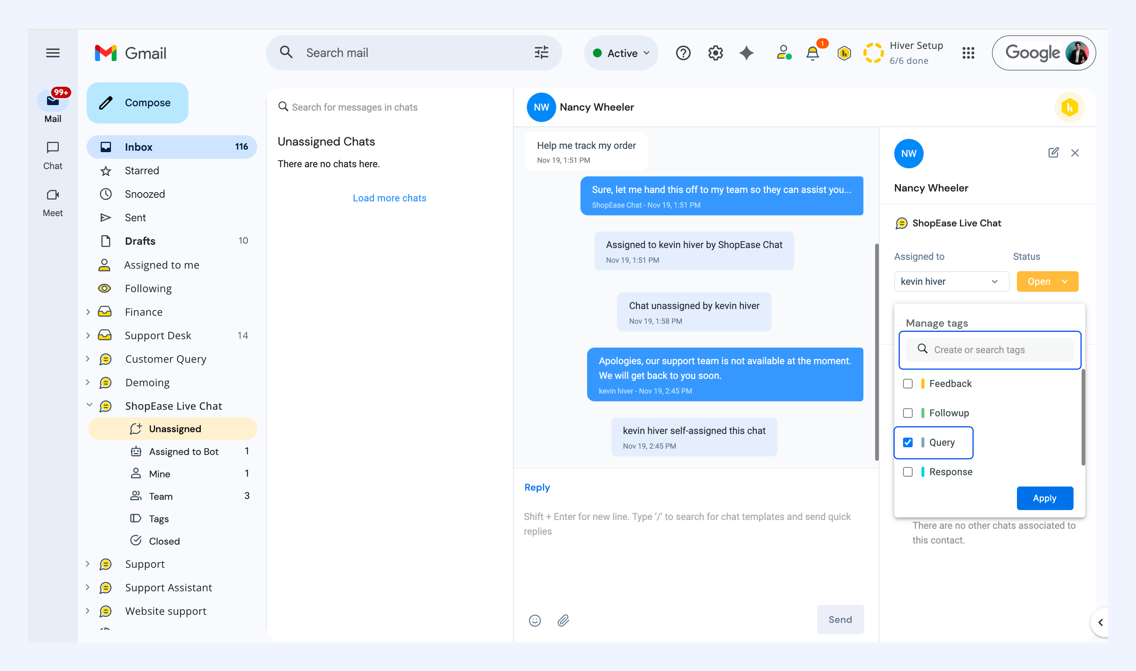
Task: Switch to the Reply tab
Action: (537, 487)
